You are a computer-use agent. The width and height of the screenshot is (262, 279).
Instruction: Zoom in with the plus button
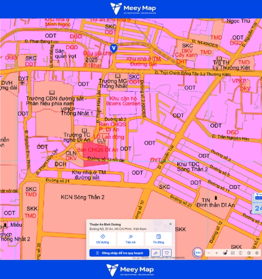click(x=217, y=253)
